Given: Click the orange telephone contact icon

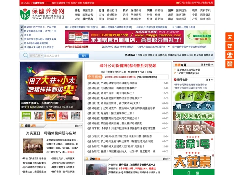Looking at the screenshot, I should (x=230, y=46).
